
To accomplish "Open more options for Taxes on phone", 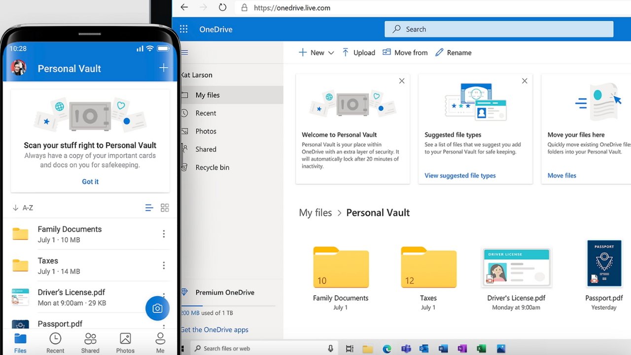I will click(164, 266).
